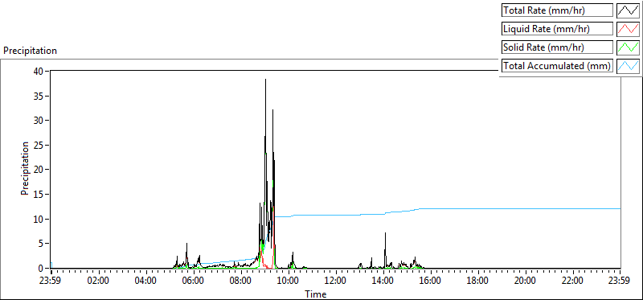Click the 40 value on the Y axis
This screenshot has width=643, height=300.
click(39, 71)
